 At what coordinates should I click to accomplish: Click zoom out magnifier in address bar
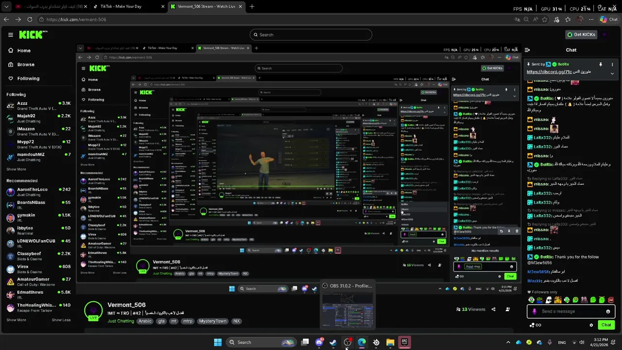526,19
